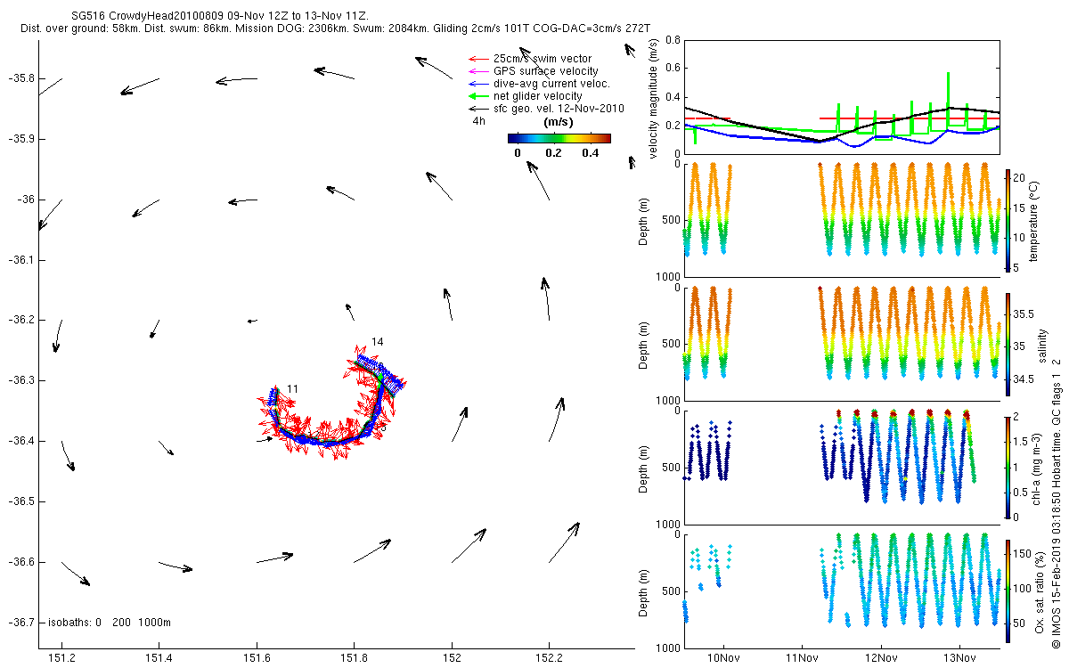Click the -36.3 latitude tick label
Viewport: 1069px width, 668px height.
pyautogui.click(x=20, y=380)
